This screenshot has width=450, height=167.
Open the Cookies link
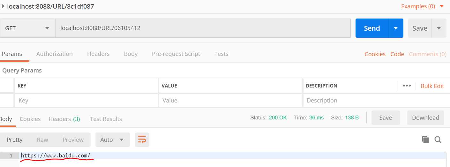tap(375, 54)
